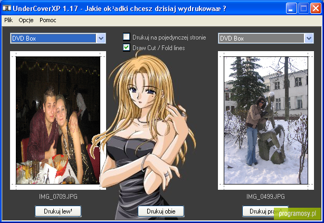This screenshot has width=324, height=223.
Task: Click the IMG_0709.JPG filename label
Action: 58,196
